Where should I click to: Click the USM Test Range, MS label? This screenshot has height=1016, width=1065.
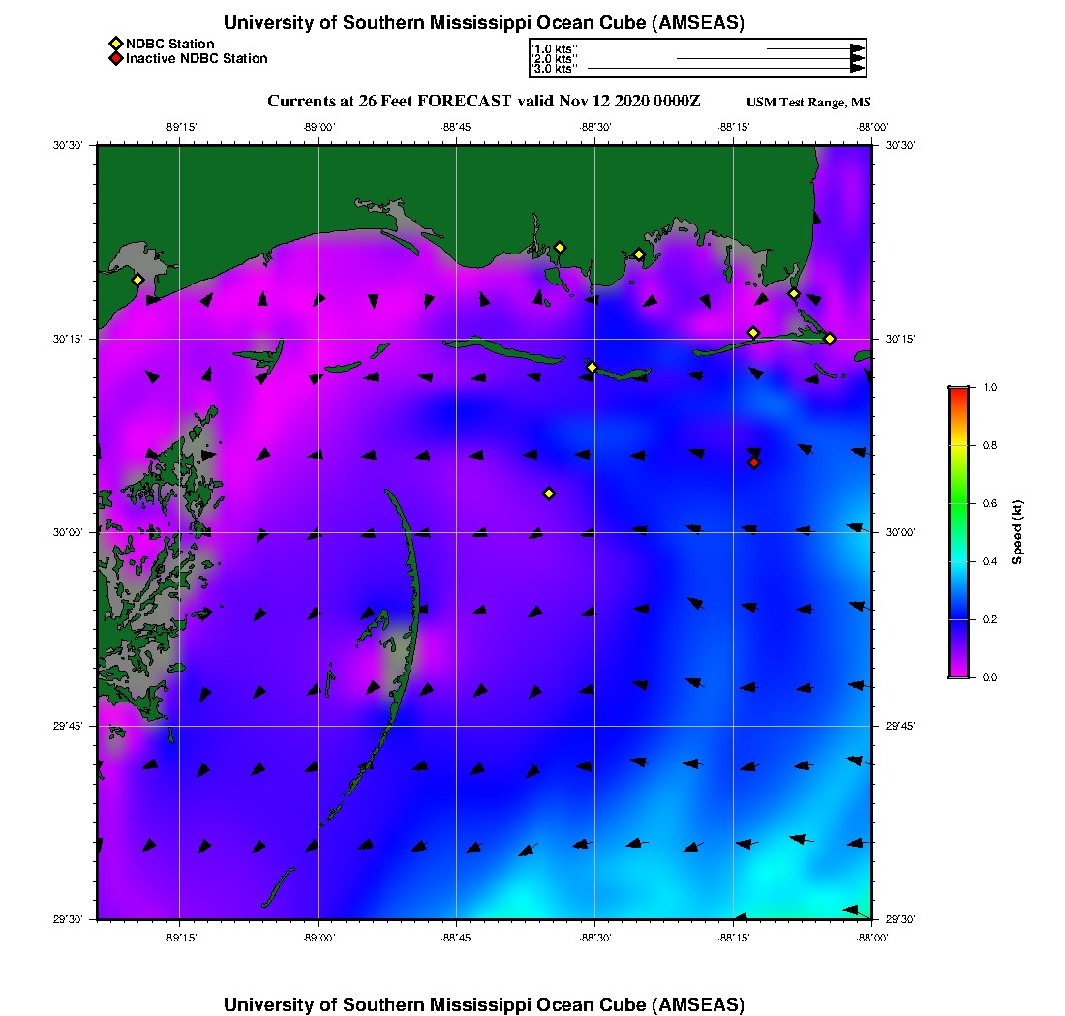(x=808, y=103)
